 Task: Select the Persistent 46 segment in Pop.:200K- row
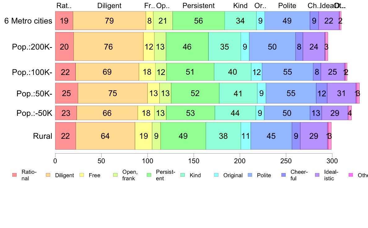click(x=187, y=46)
